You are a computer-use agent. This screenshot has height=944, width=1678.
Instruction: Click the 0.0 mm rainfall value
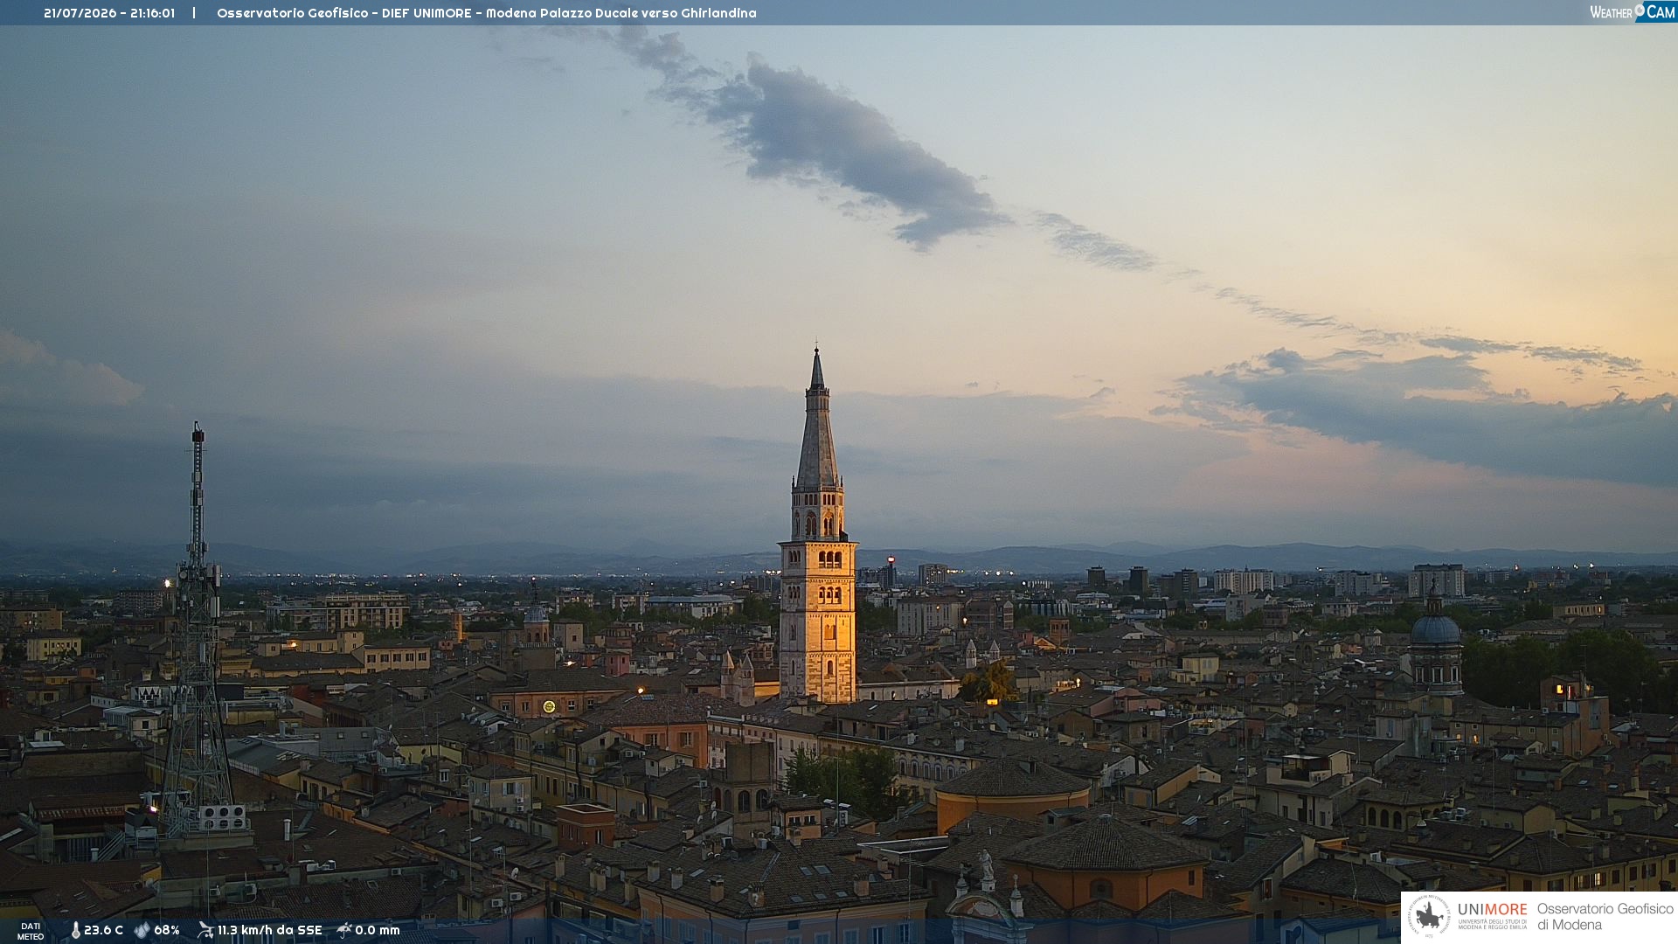pos(378,930)
